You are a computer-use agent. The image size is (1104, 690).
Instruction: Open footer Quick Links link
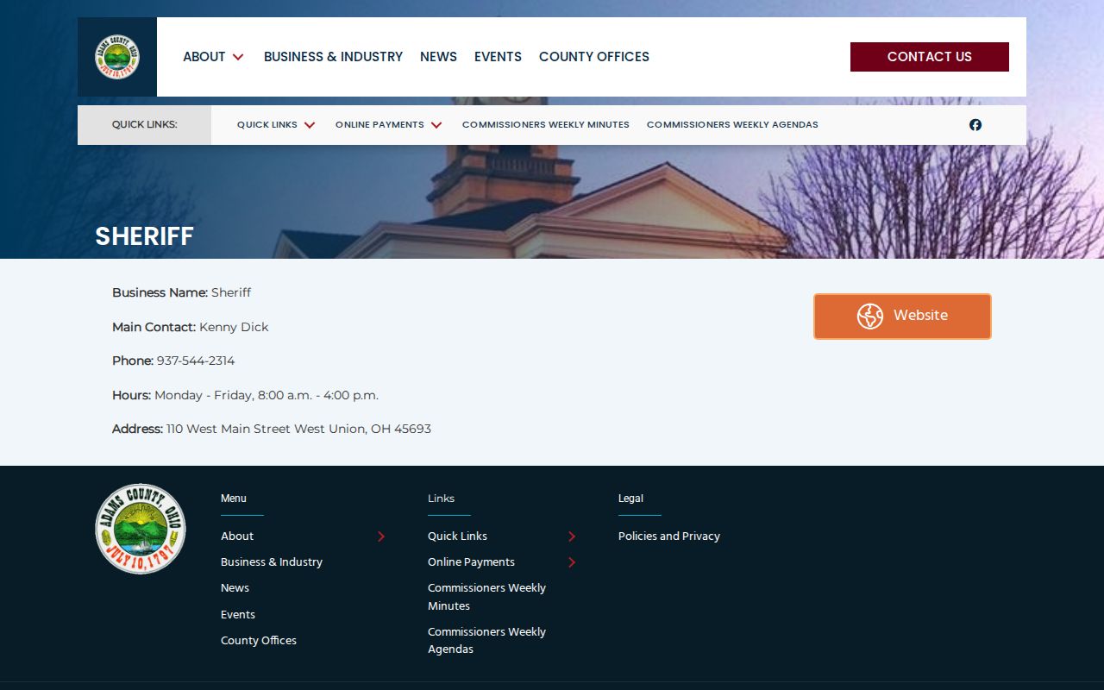(x=457, y=536)
